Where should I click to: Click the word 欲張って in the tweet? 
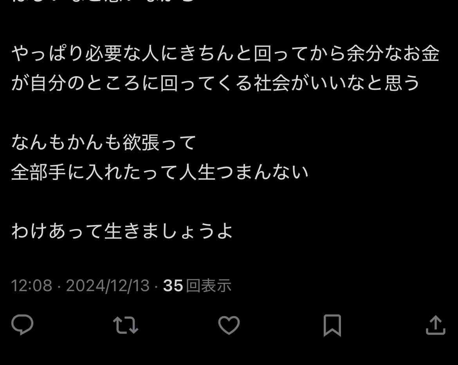coord(159,142)
